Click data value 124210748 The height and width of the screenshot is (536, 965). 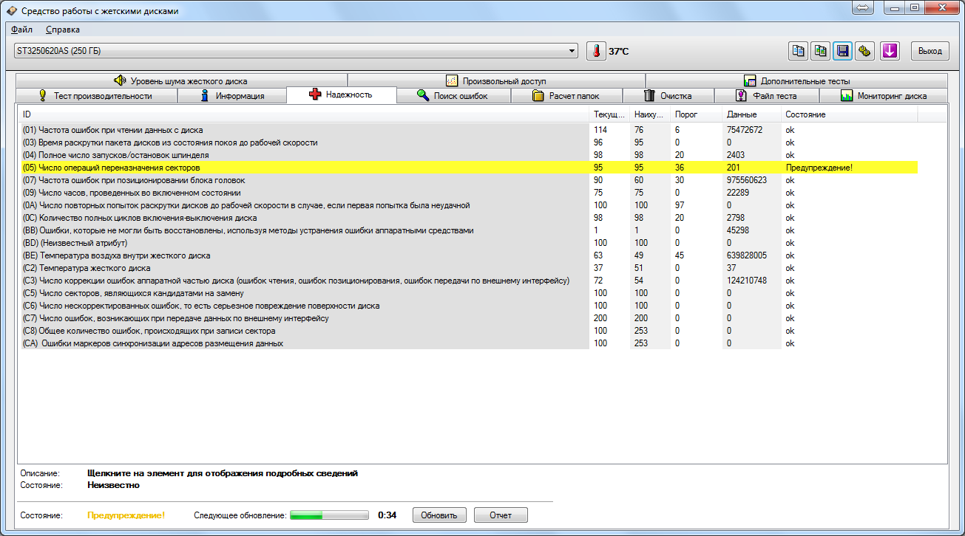point(747,281)
